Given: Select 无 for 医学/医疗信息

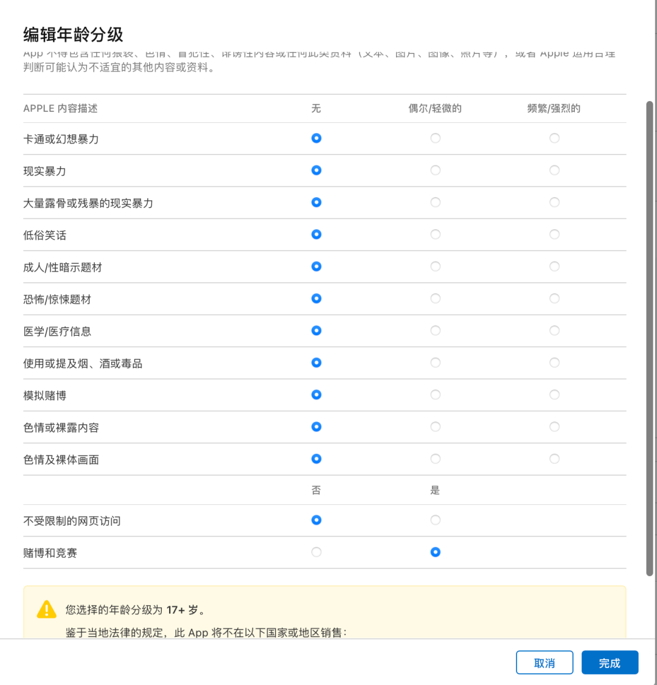Looking at the screenshot, I should (x=316, y=331).
